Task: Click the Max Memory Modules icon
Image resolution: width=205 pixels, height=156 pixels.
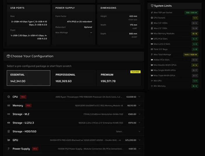Action: (152, 33)
